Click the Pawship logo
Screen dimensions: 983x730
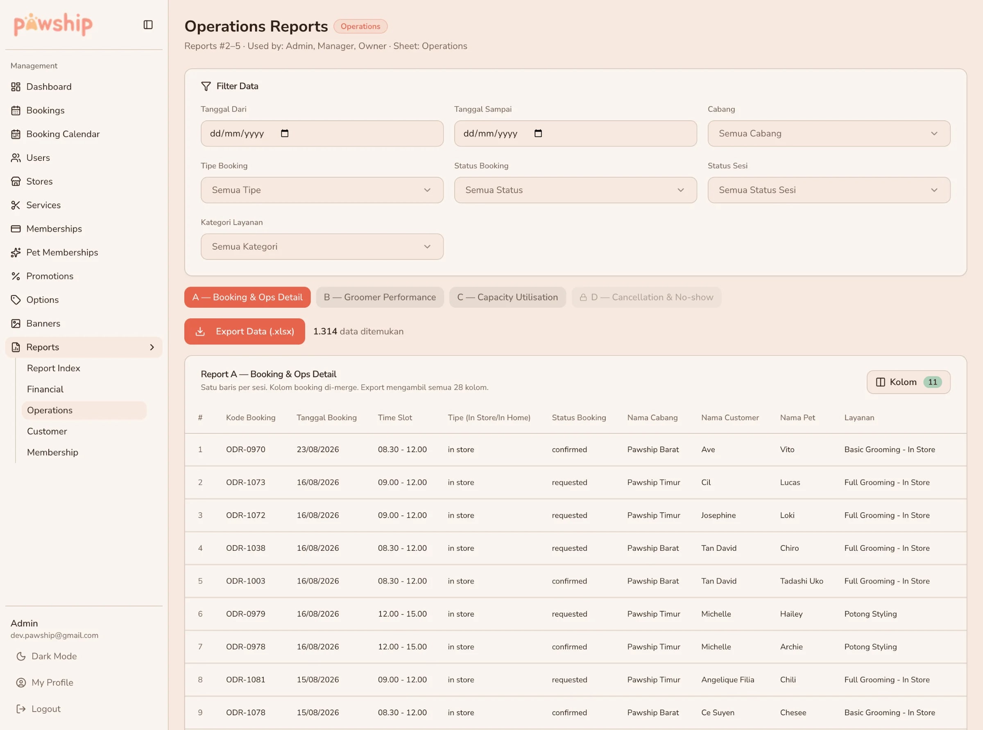click(x=53, y=24)
